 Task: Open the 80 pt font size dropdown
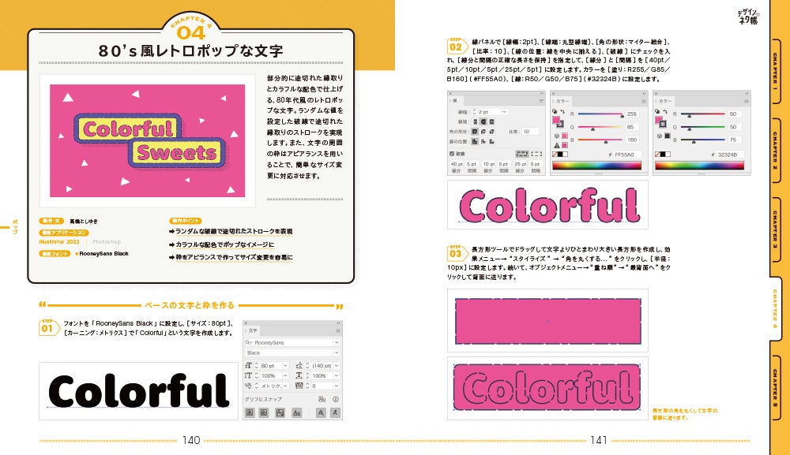[285, 366]
